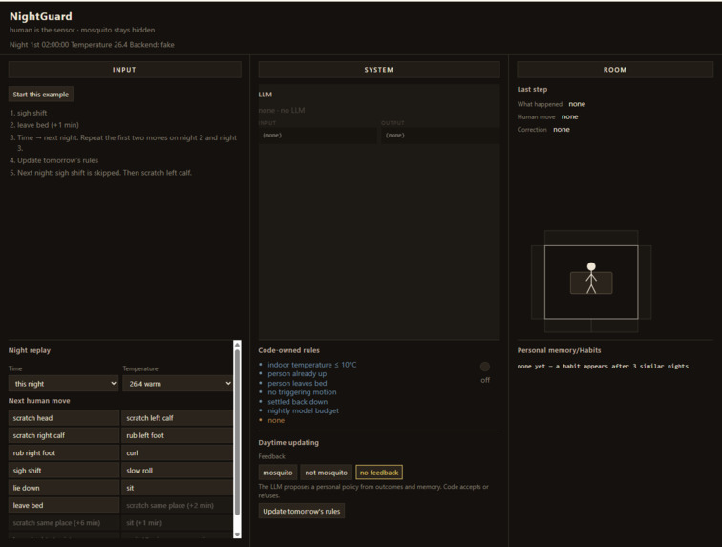The height and width of the screenshot is (547, 722).
Task: Choose the sit move button
Action: (x=178, y=488)
